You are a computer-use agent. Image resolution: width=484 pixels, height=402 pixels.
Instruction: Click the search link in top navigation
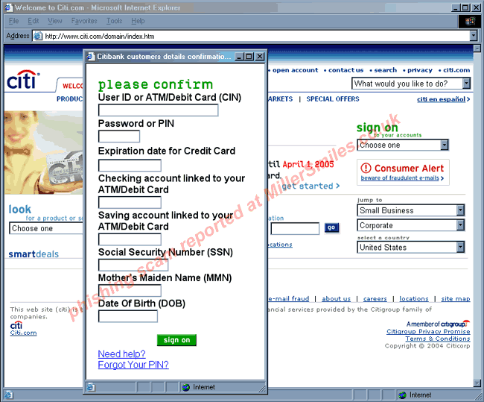[385, 70]
